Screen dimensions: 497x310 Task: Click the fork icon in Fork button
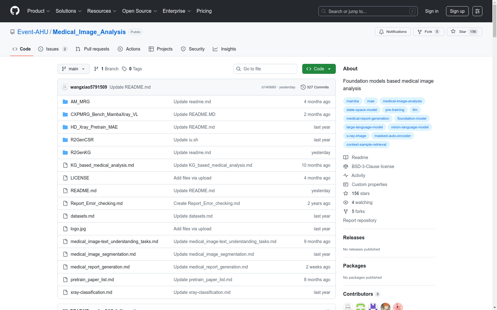tap(420, 32)
